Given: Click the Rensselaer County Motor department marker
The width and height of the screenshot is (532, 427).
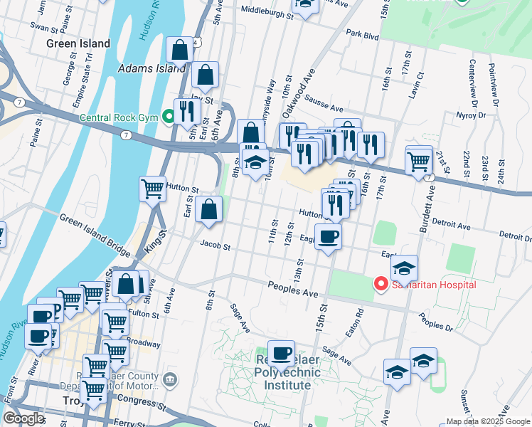Looking at the screenshot, I should tap(170, 380).
